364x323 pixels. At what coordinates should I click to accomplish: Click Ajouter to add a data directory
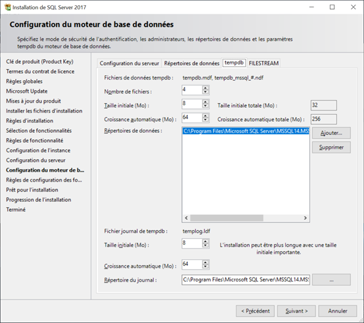click(331, 133)
